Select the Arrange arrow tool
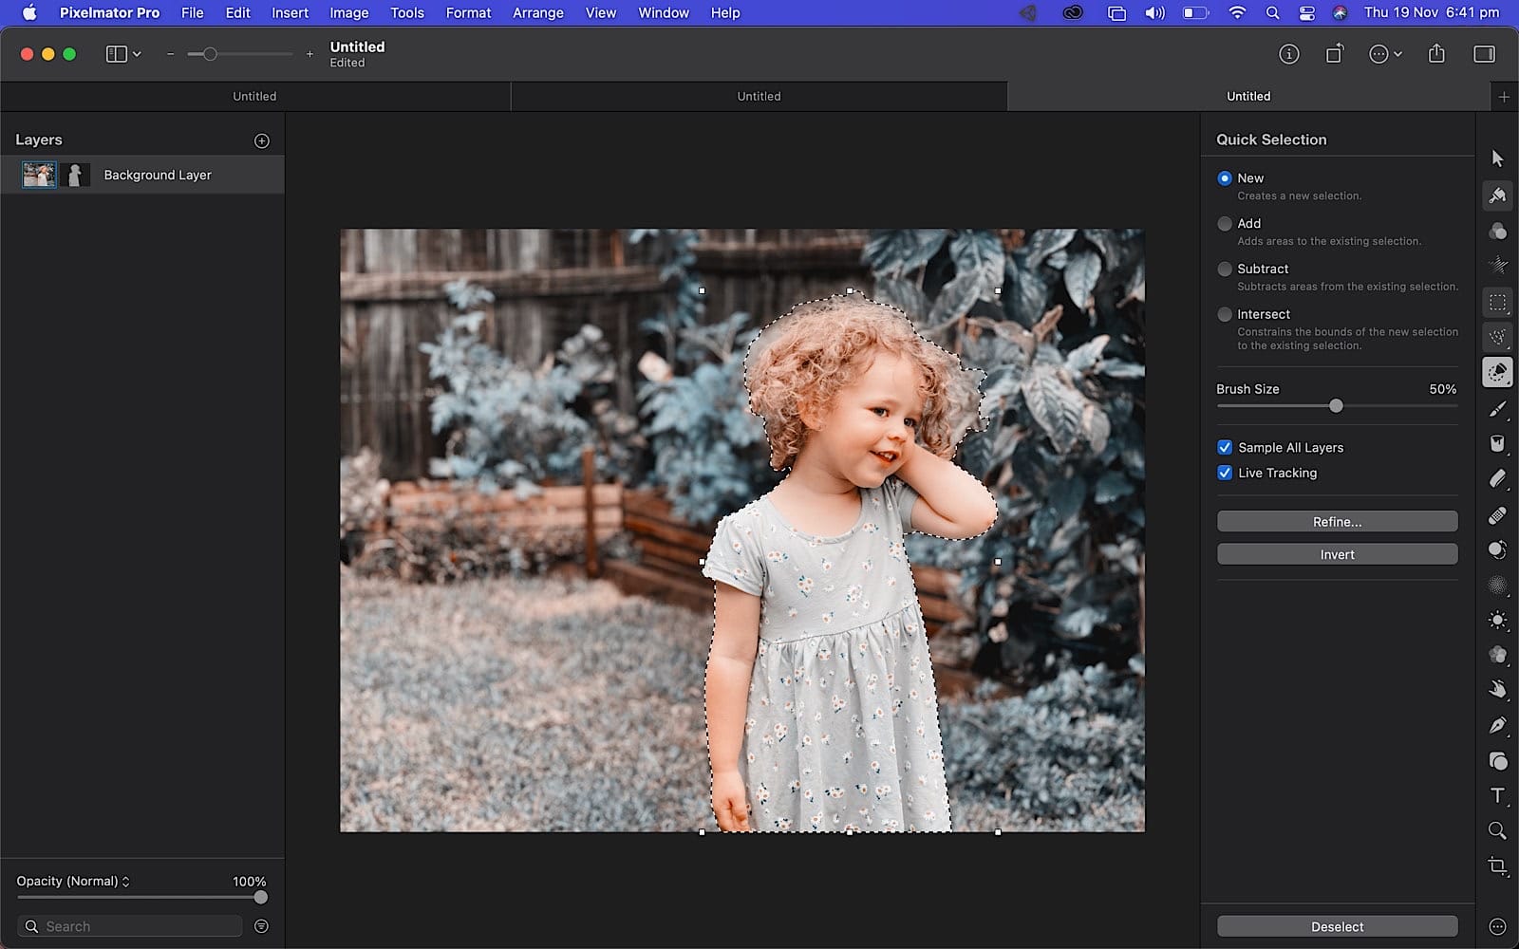The width and height of the screenshot is (1519, 949). (x=1497, y=158)
